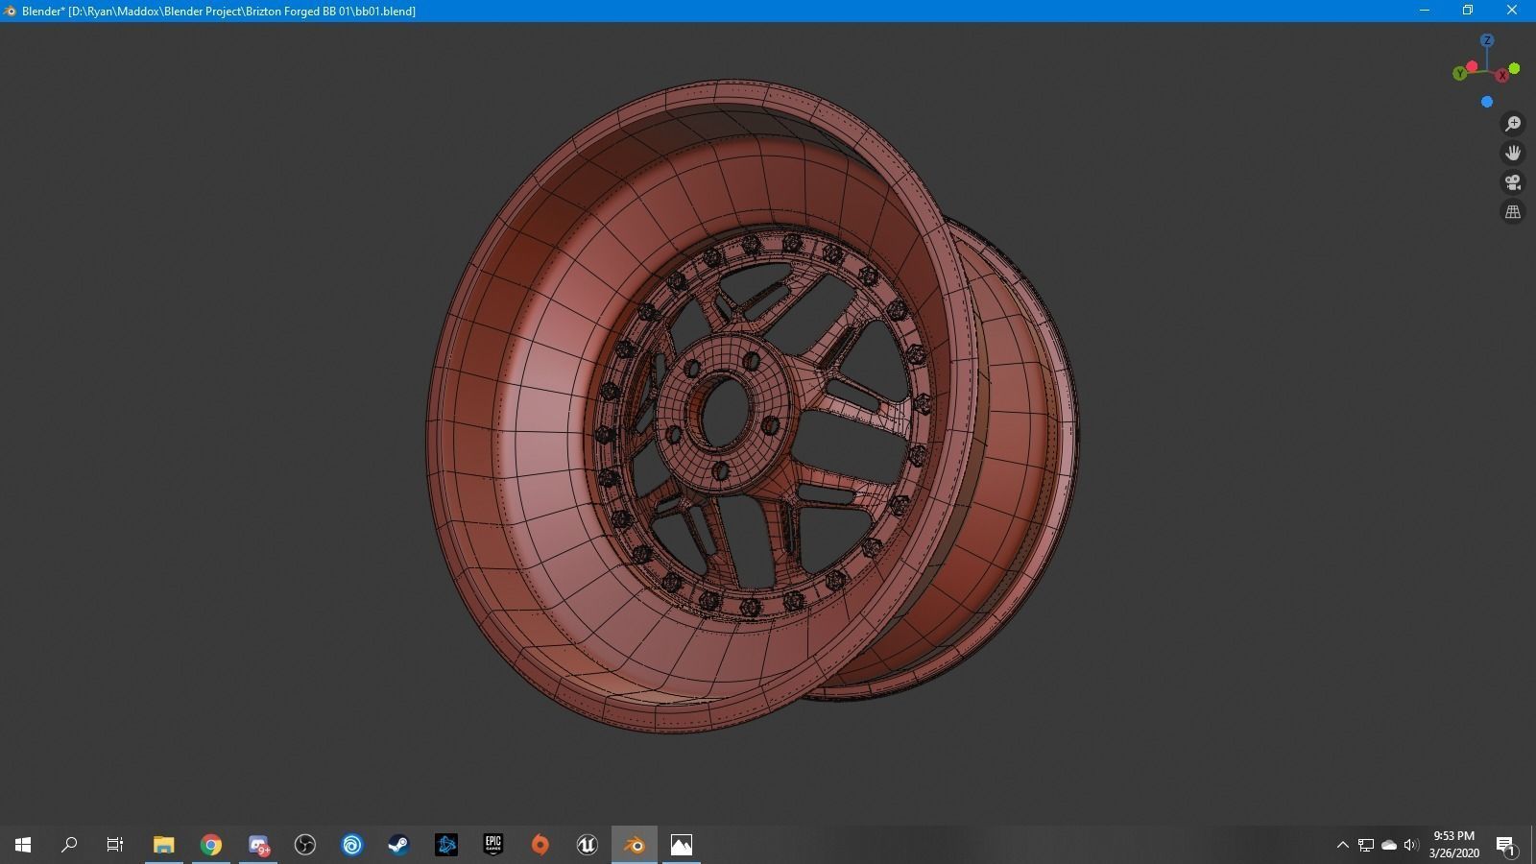The width and height of the screenshot is (1536, 864).
Task: Open the Action Center notifications
Action: [1506, 845]
